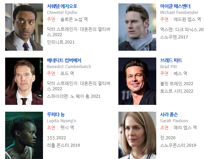Image resolution: width=204 pixels, height=159 pixels.
Task: Open the 불릿 트레인,2022 film link
Action: tap(177, 84)
